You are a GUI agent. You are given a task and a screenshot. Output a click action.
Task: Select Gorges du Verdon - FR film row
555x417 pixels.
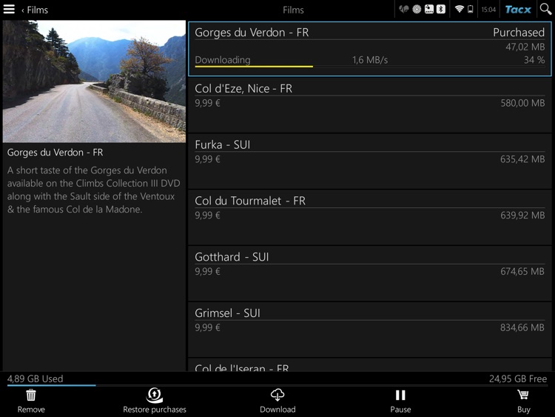tap(370, 49)
